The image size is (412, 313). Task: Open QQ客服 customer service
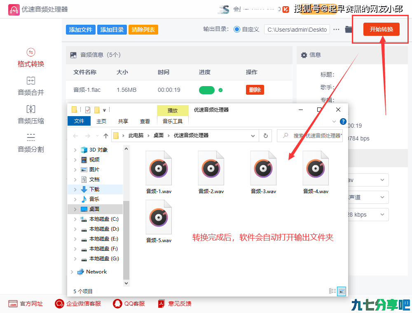(x=129, y=304)
